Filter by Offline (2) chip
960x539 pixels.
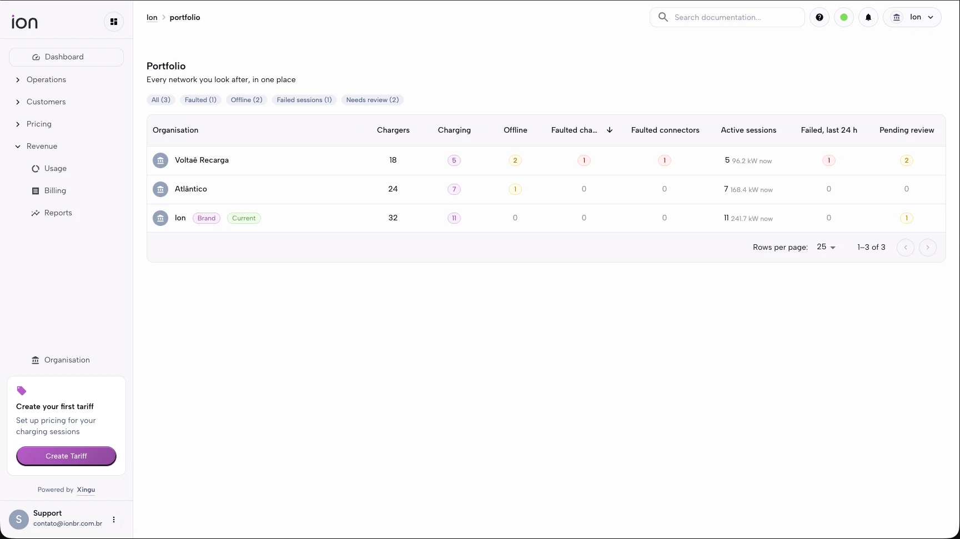pos(247,100)
